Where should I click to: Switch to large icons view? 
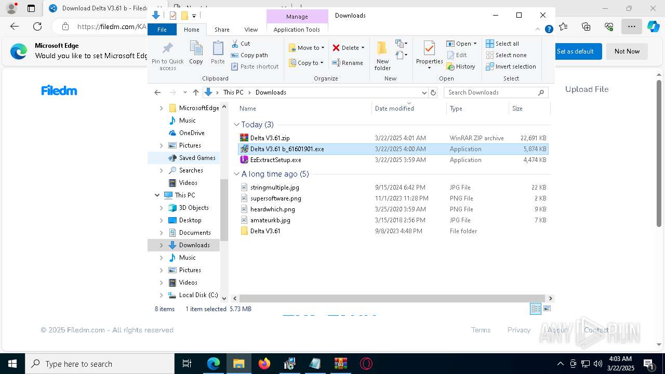pos(547,309)
